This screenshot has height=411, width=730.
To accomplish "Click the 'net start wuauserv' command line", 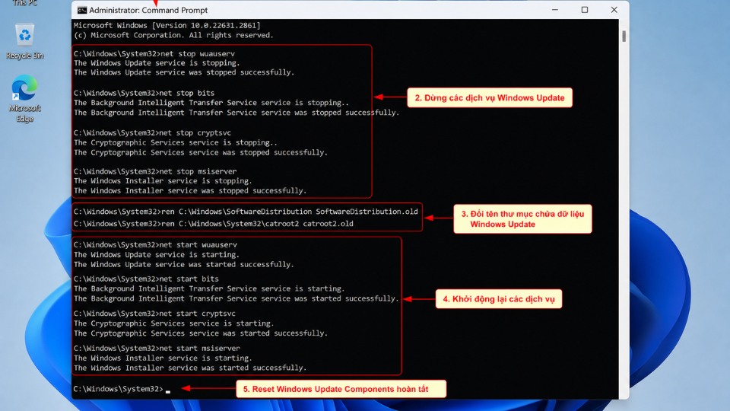I will pyautogui.click(x=155, y=244).
